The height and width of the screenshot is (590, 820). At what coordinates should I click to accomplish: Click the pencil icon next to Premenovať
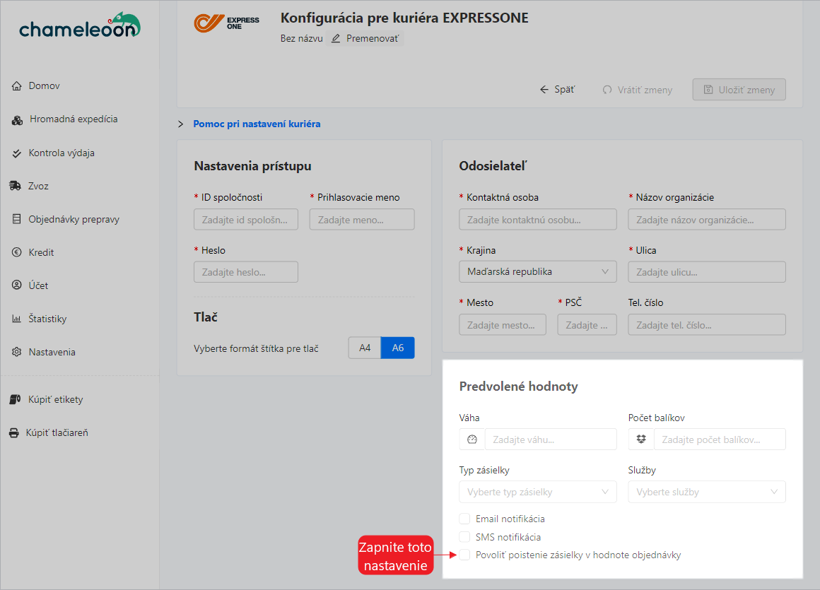(336, 38)
